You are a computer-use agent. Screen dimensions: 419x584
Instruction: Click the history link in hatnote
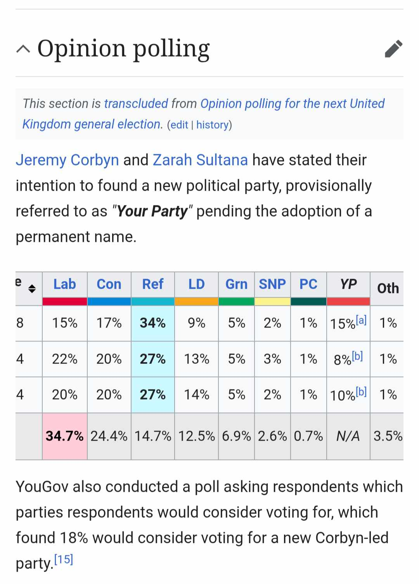tap(212, 125)
